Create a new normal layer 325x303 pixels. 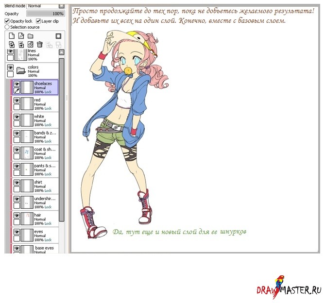[x=12, y=36]
